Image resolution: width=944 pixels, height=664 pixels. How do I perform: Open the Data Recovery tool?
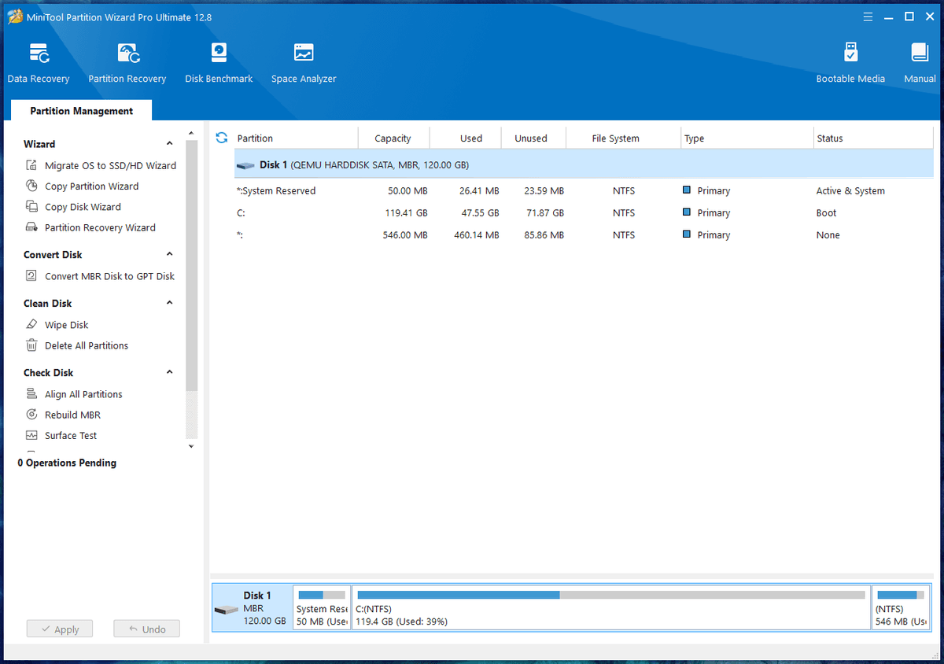39,61
